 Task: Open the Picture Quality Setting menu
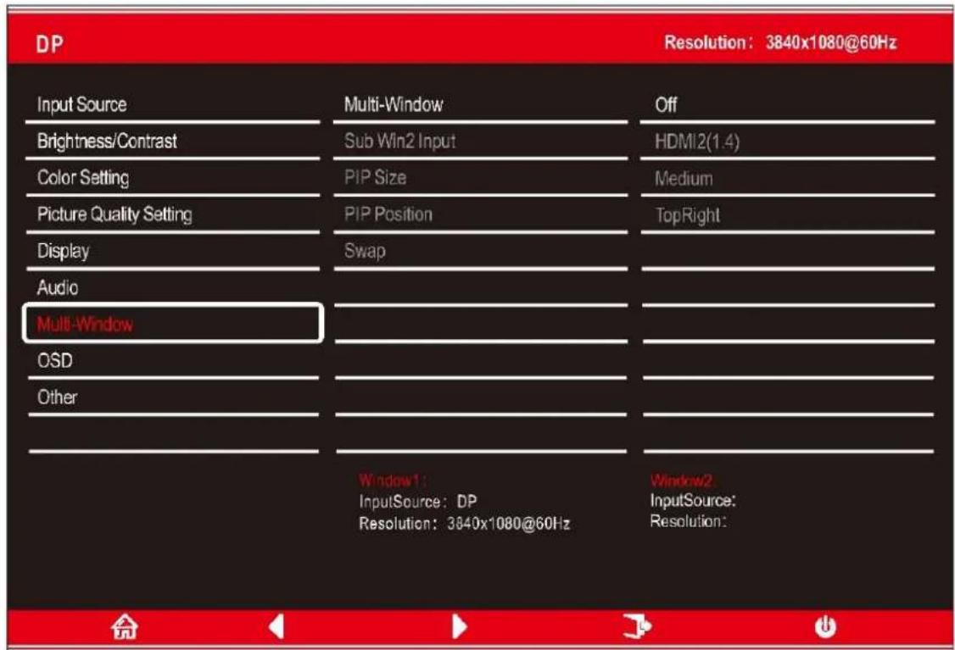173,214
